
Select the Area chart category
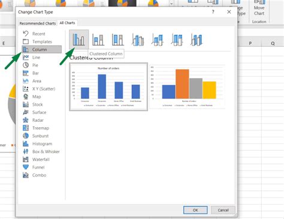point(41,81)
